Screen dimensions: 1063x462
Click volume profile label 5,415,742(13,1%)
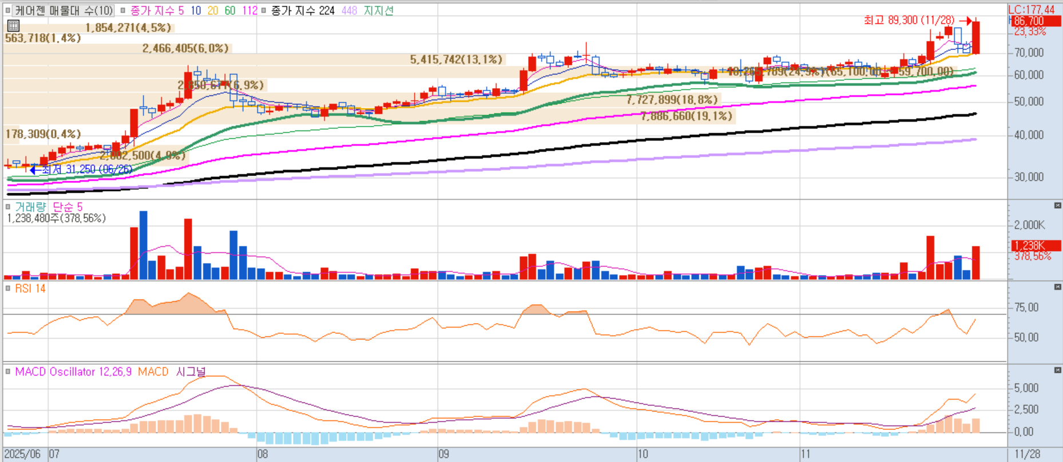click(456, 59)
